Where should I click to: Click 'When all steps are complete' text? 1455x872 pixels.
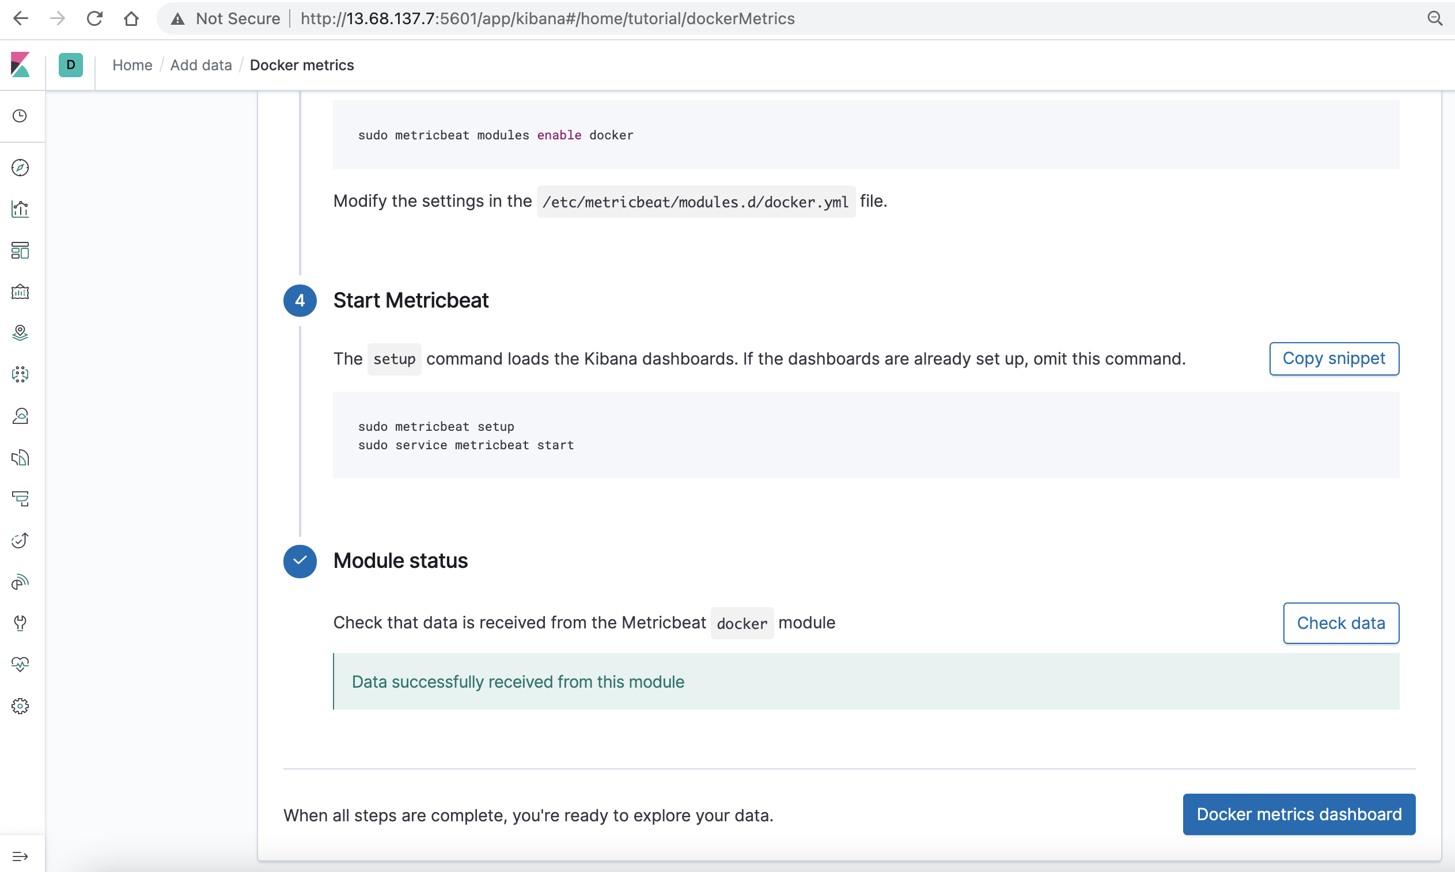[x=528, y=816]
